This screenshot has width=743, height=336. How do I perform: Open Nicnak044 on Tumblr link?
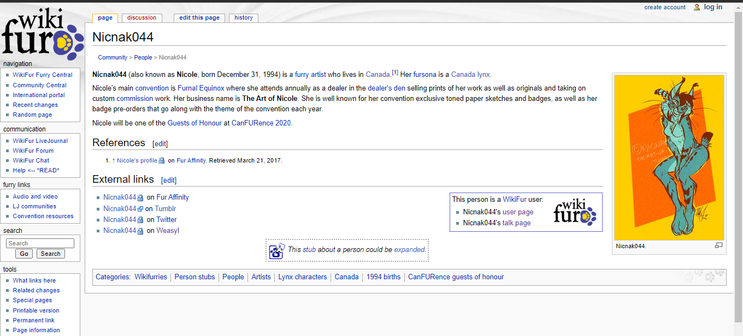click(120, 208)
